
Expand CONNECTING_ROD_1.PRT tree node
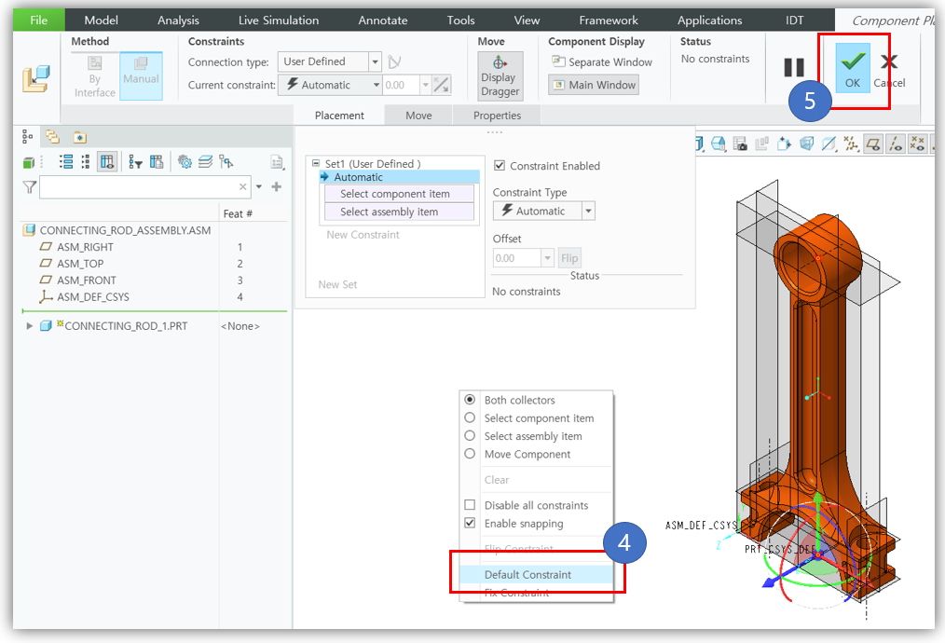tap(30, 325)
